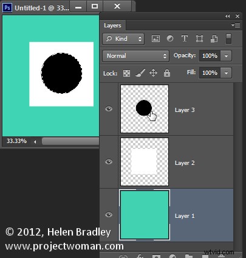Switch to the Layers tab
Image resolution: width=246 pixels, height=258 pixels.
(112, 26)
